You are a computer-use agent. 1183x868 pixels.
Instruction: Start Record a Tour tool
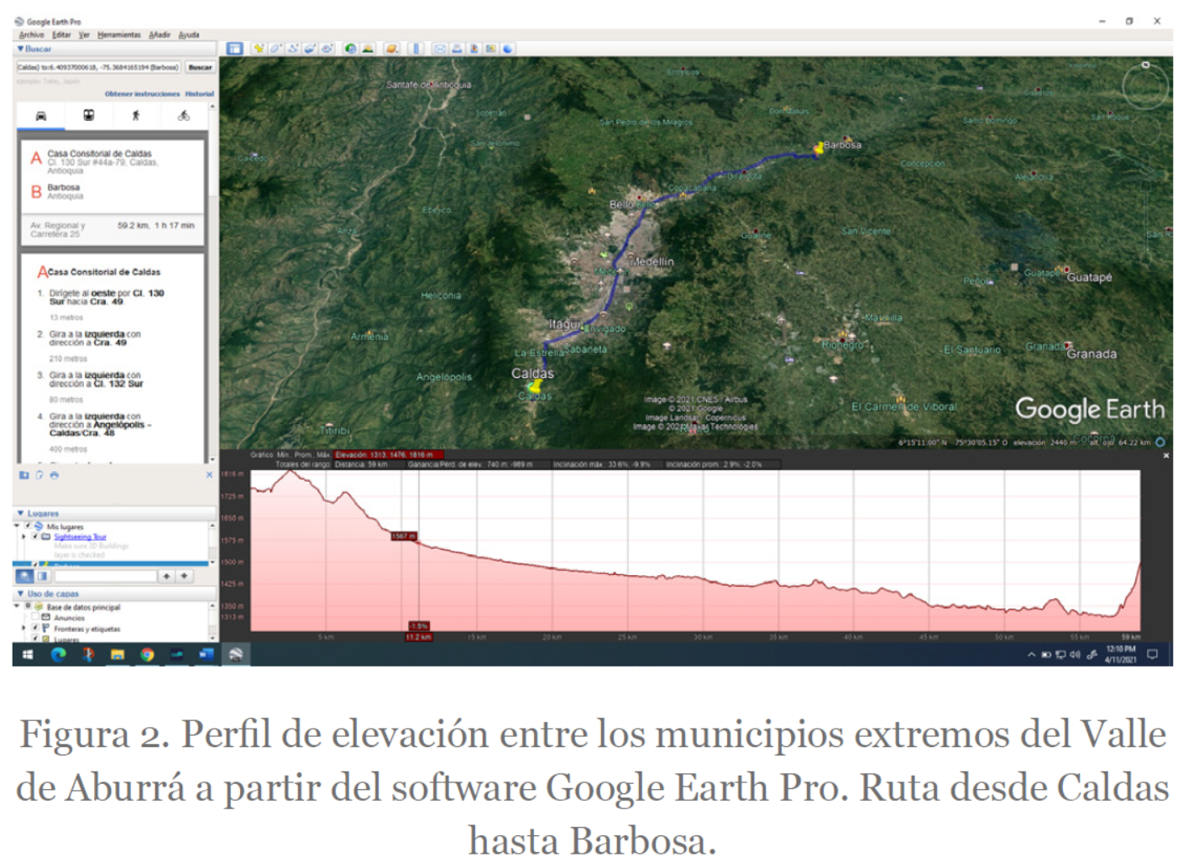coord(327,49)
